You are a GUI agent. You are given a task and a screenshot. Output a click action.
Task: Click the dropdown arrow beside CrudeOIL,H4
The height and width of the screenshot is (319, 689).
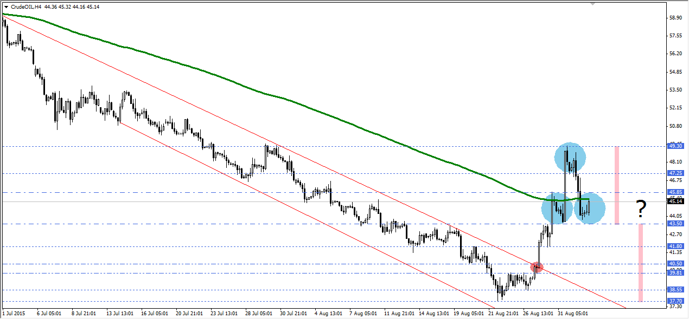point(7,6)
